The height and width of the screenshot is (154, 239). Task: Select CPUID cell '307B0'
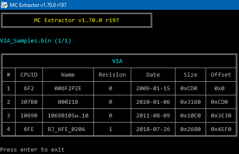[x=29, y=102]
